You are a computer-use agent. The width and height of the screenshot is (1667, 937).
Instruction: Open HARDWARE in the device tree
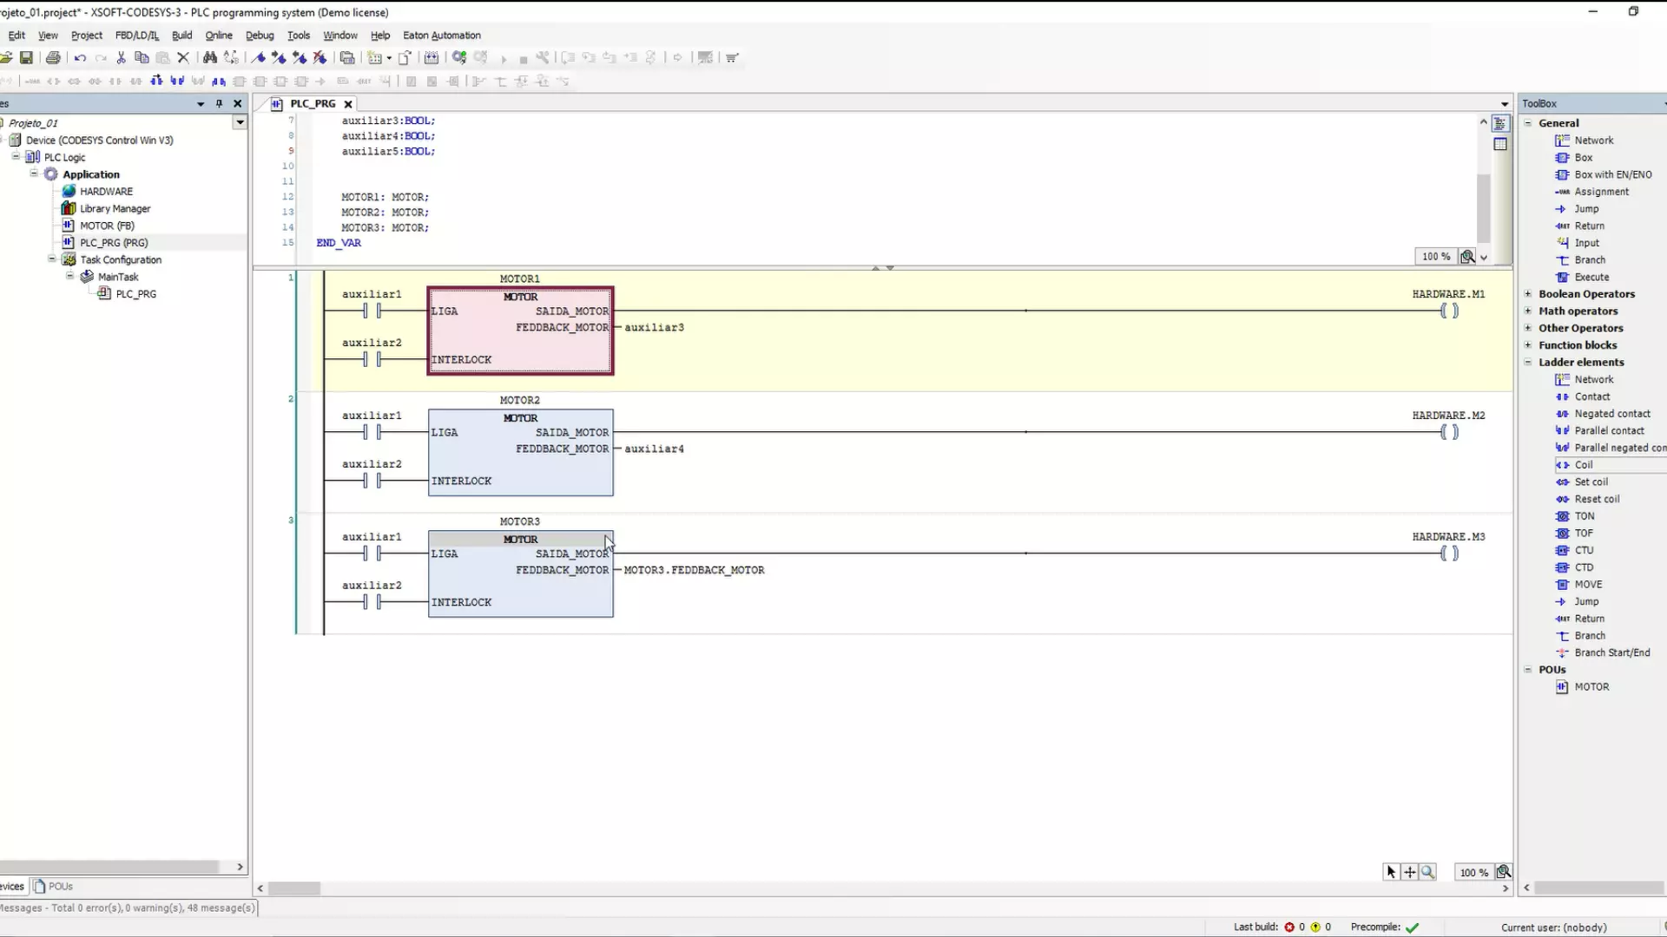coord(106,192)
